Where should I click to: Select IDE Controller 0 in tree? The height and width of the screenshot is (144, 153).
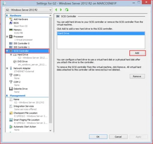click(21, 43)
